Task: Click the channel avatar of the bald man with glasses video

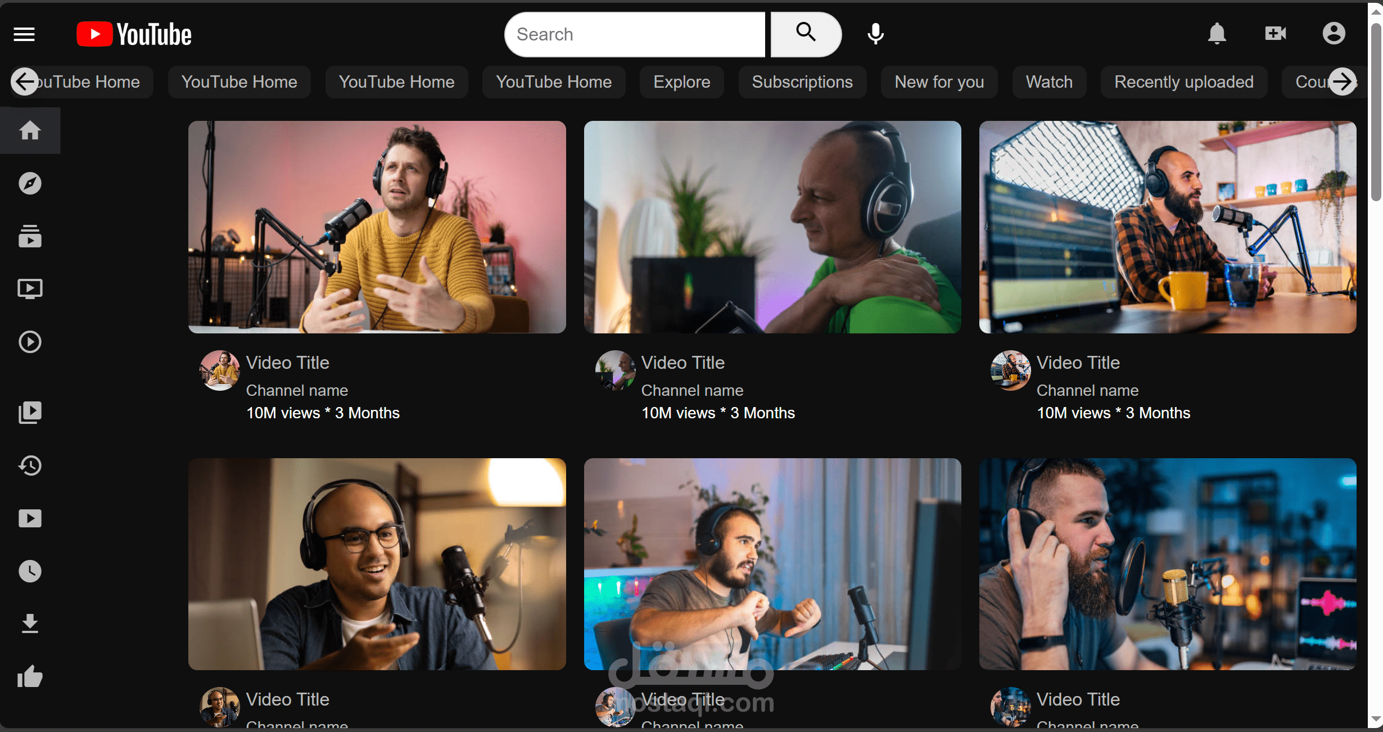Action: pos(220,707)
